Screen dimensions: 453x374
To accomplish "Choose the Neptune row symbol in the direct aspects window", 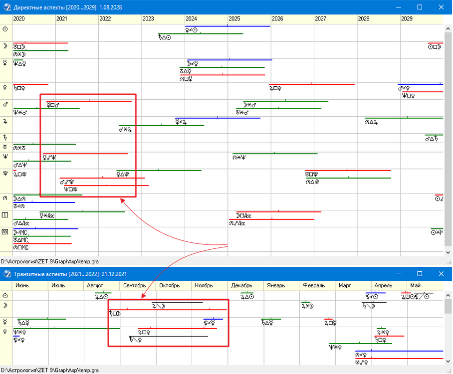I will pyautogui.click(x=5, y=157).
